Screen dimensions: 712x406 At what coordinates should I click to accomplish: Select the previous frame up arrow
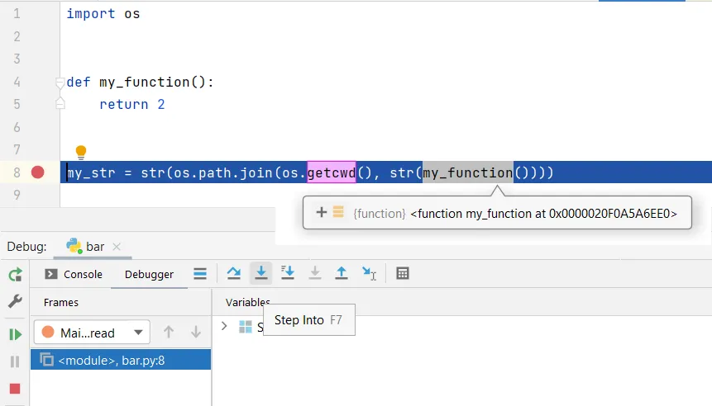169,332
